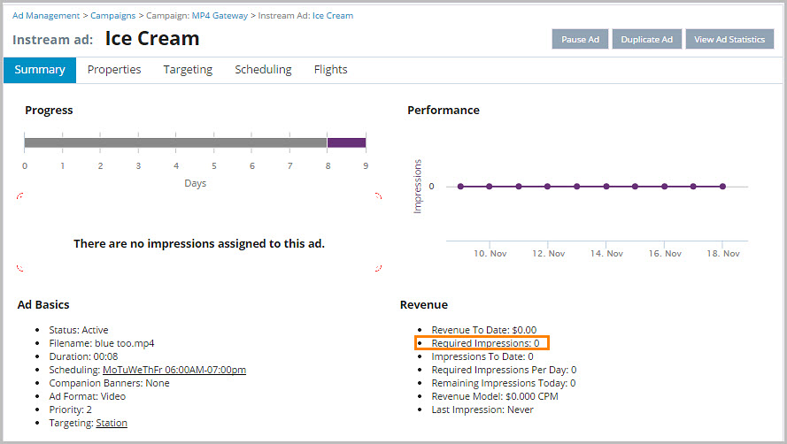Open View Ad Statistics
This screenshot has width=787, height=444.
729,39
